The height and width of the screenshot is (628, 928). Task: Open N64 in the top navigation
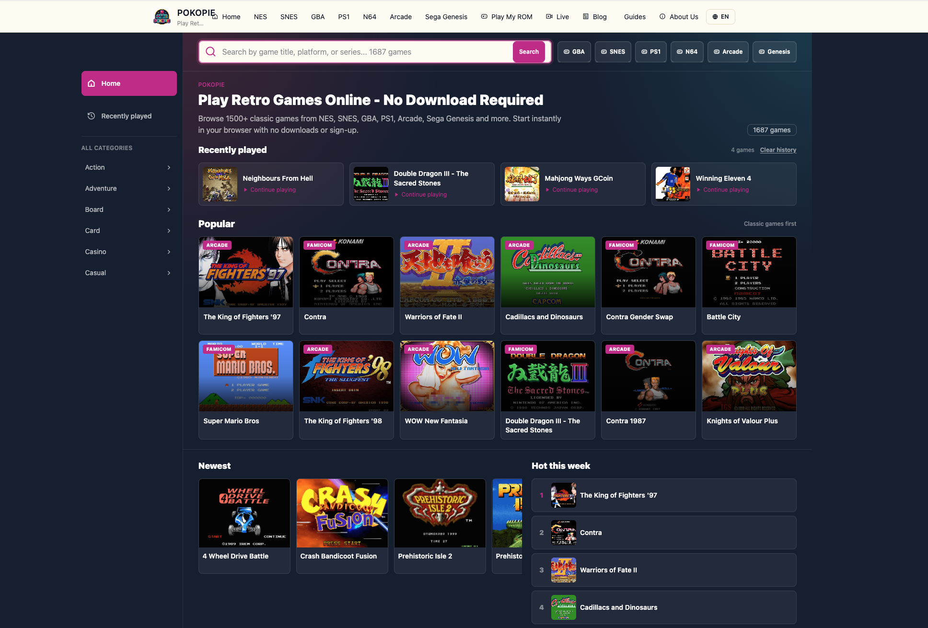[x=370, y=17]
